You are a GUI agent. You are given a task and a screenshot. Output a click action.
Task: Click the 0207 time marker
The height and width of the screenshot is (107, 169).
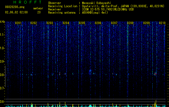pyautogui.click(x=114, y=23)
